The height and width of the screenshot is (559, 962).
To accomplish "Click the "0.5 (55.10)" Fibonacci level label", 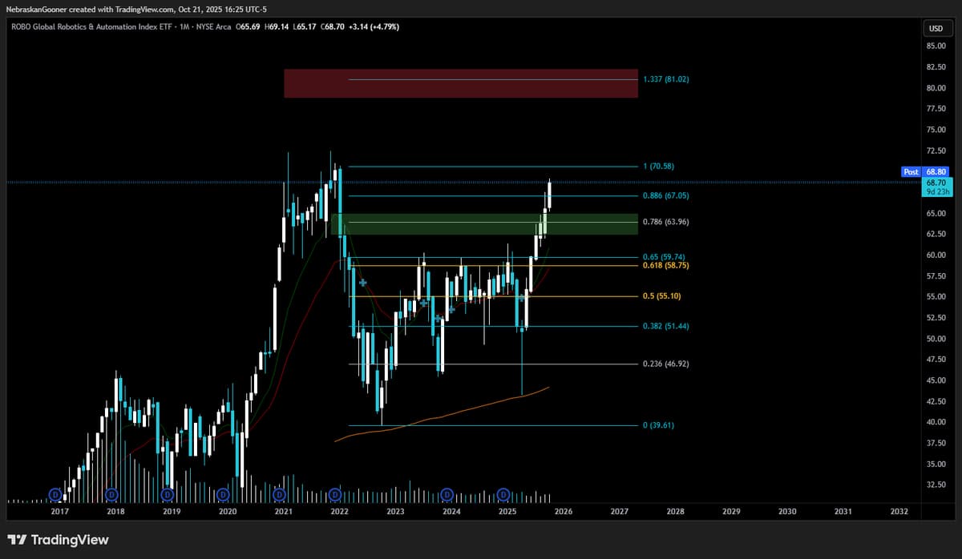I will coord(661,296).
